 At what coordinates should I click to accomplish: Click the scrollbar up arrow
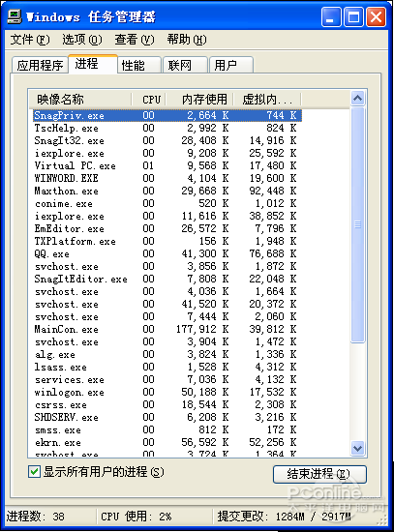coord(357,99)
